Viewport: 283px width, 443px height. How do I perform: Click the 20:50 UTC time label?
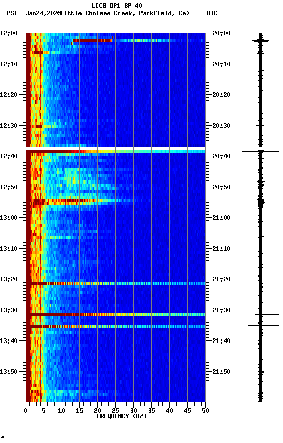tap(221, 187)
